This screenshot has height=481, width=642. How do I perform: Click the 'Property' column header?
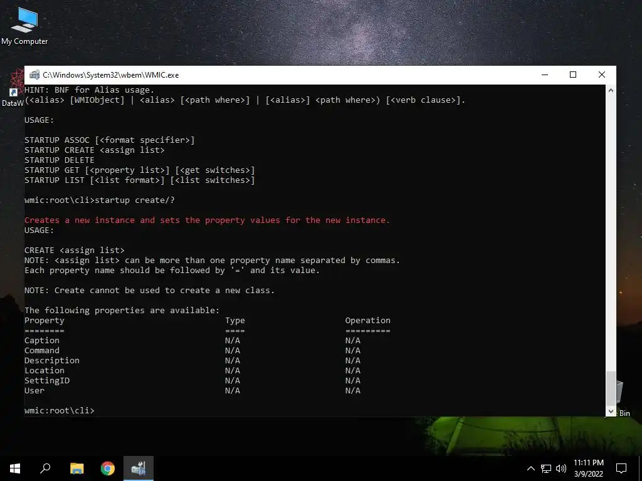45,320
